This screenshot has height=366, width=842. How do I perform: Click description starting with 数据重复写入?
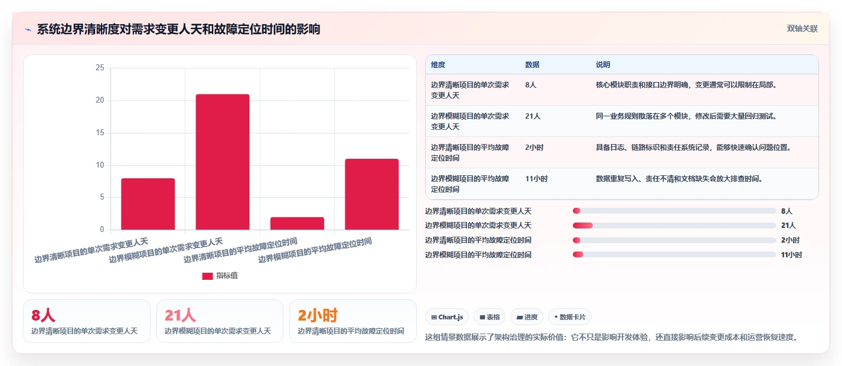tap(680, 179)
